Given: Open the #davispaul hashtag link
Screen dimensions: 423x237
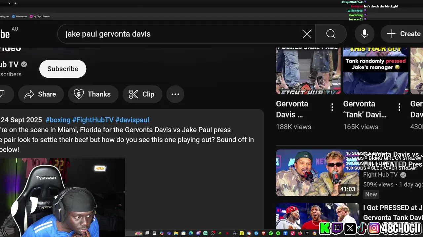Looking at the screenshot, I should pos(132,120).
